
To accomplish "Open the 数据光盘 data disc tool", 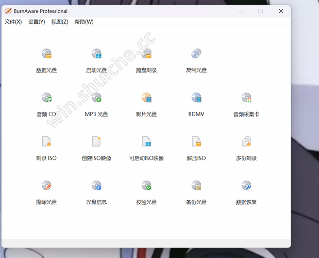I will click(x=46, y=61).
